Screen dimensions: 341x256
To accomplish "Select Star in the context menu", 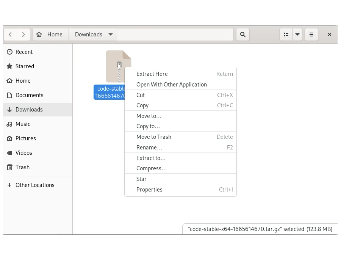I will [141, 179].
